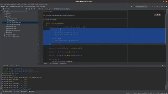
Task: Open the user account dropdown in toolbar
Action: tap(132, 6)
